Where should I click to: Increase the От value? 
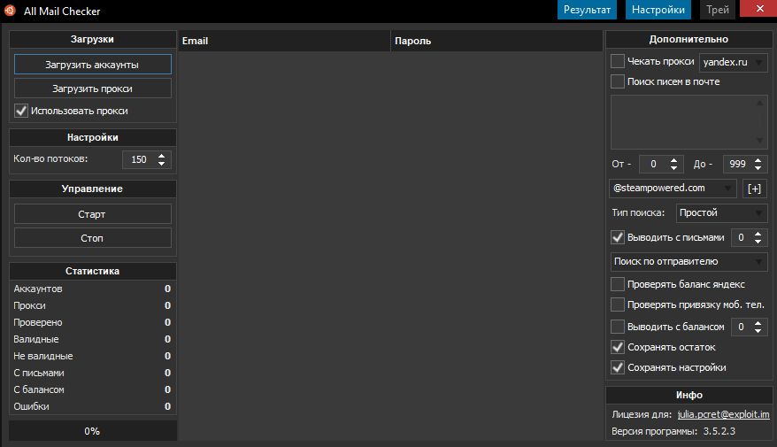[x=673, y=160]
